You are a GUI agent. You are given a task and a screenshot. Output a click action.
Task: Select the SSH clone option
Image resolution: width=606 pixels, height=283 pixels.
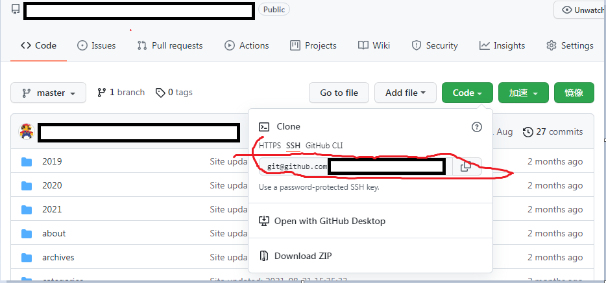point(293,146)
